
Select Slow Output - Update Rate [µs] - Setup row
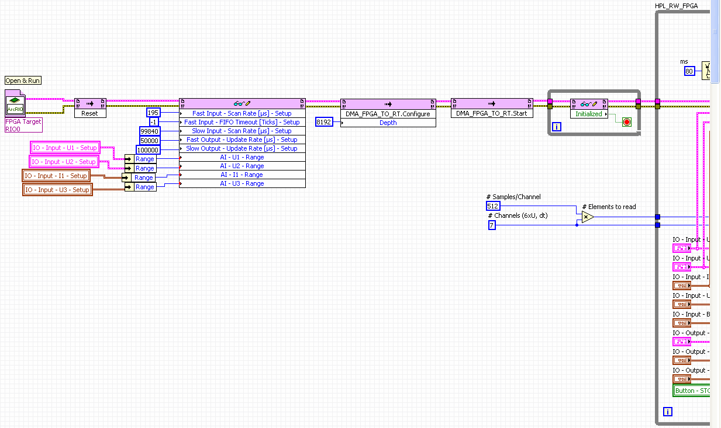(x=242, y=148)
